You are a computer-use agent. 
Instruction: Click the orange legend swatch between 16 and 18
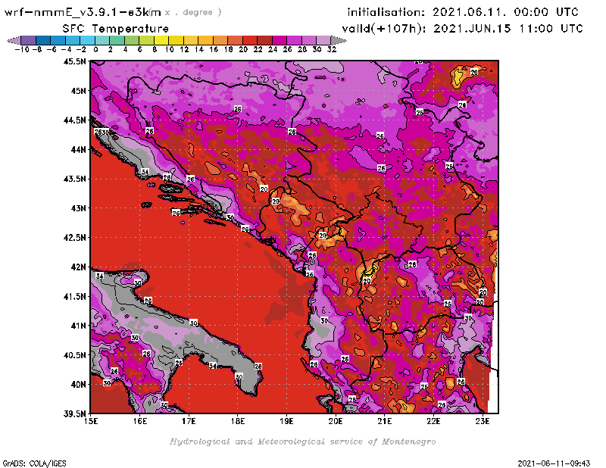click(x=220, y=40)
